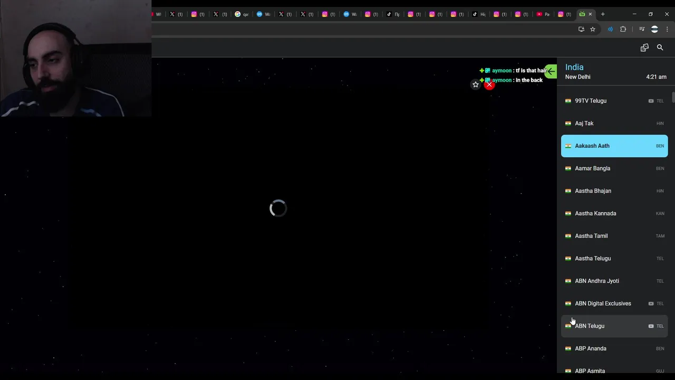Select the Aastha Tamil channel
675x380 pixels.
[614, 236]
